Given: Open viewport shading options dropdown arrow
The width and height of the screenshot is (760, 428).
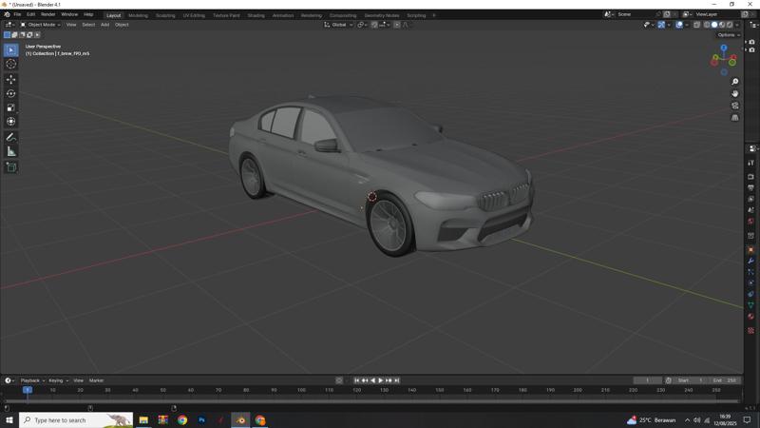Looking at the screenshot, I should [x=737, y=25].
